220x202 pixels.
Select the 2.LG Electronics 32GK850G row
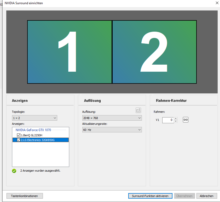click(40, 140)
